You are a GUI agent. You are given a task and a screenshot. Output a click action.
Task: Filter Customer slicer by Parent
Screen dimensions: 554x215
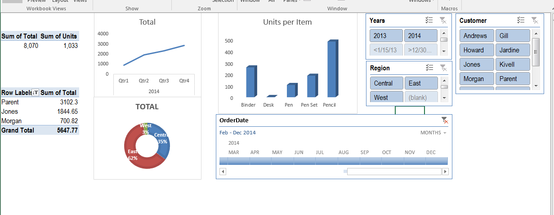coord(513,79)
